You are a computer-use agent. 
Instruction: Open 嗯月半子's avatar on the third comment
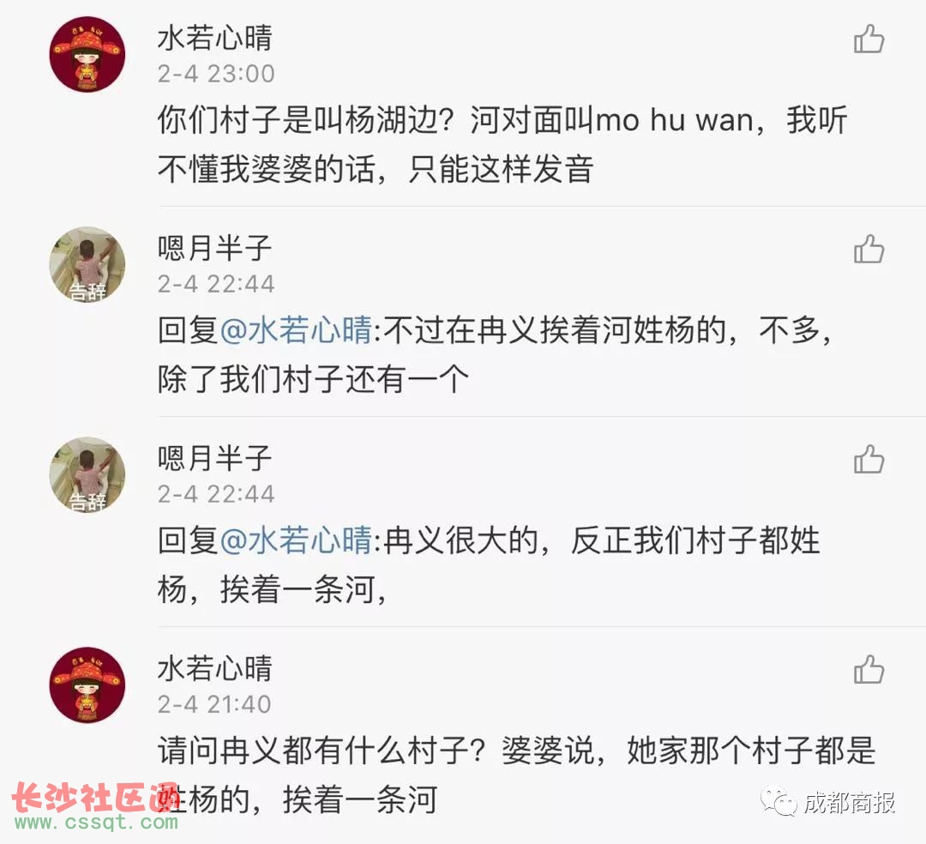click(87, 475)
